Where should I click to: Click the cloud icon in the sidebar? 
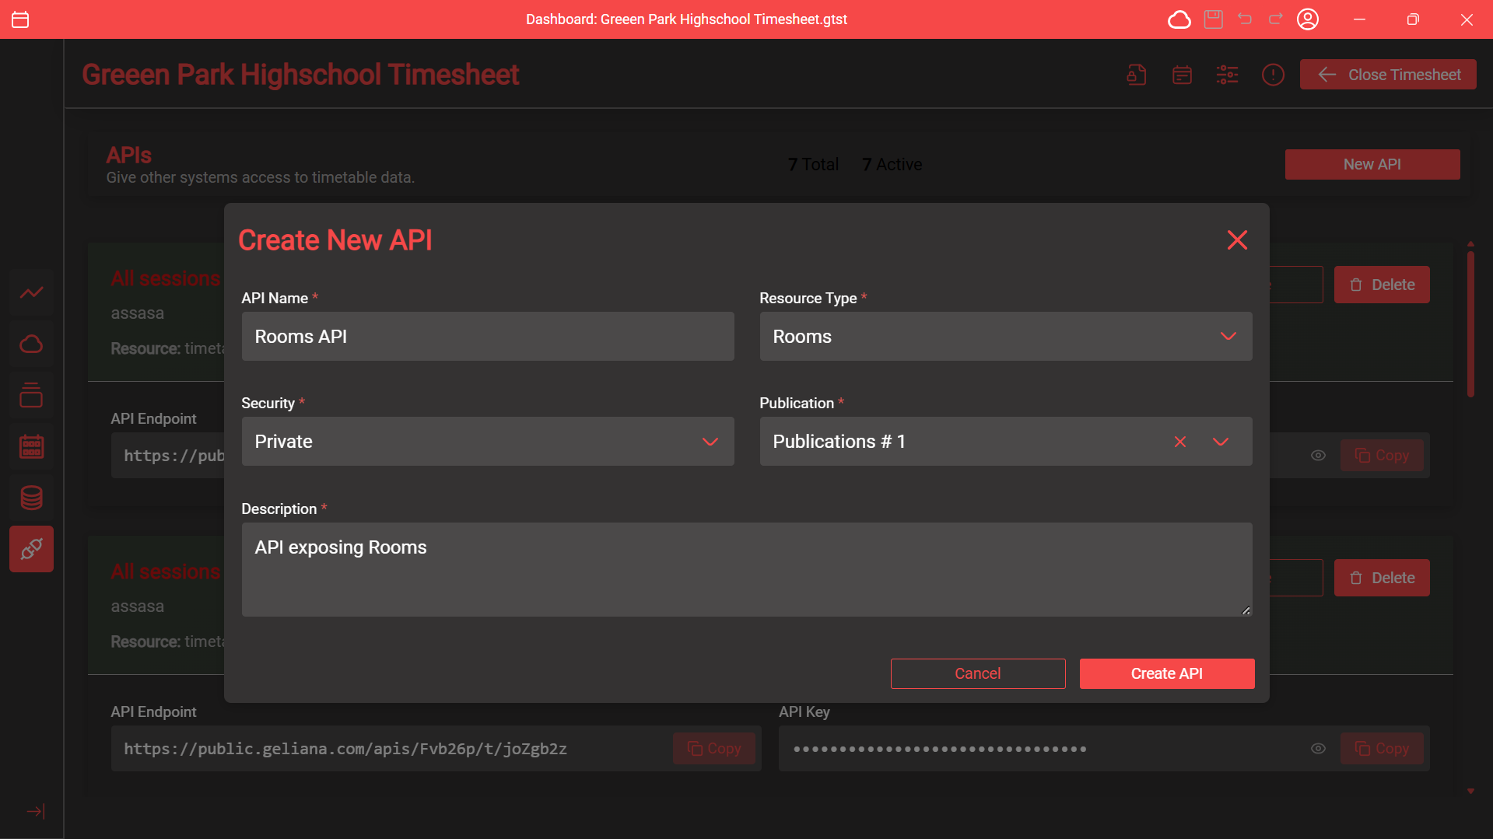click(x=31, y=344)
